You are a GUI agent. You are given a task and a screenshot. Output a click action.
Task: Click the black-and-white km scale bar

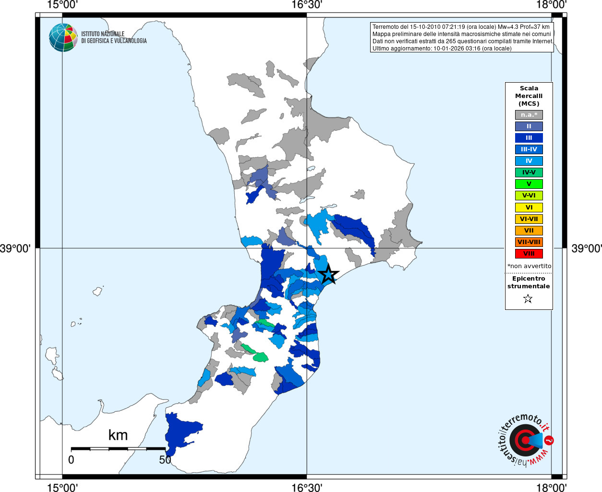click(x=118, y=449)
